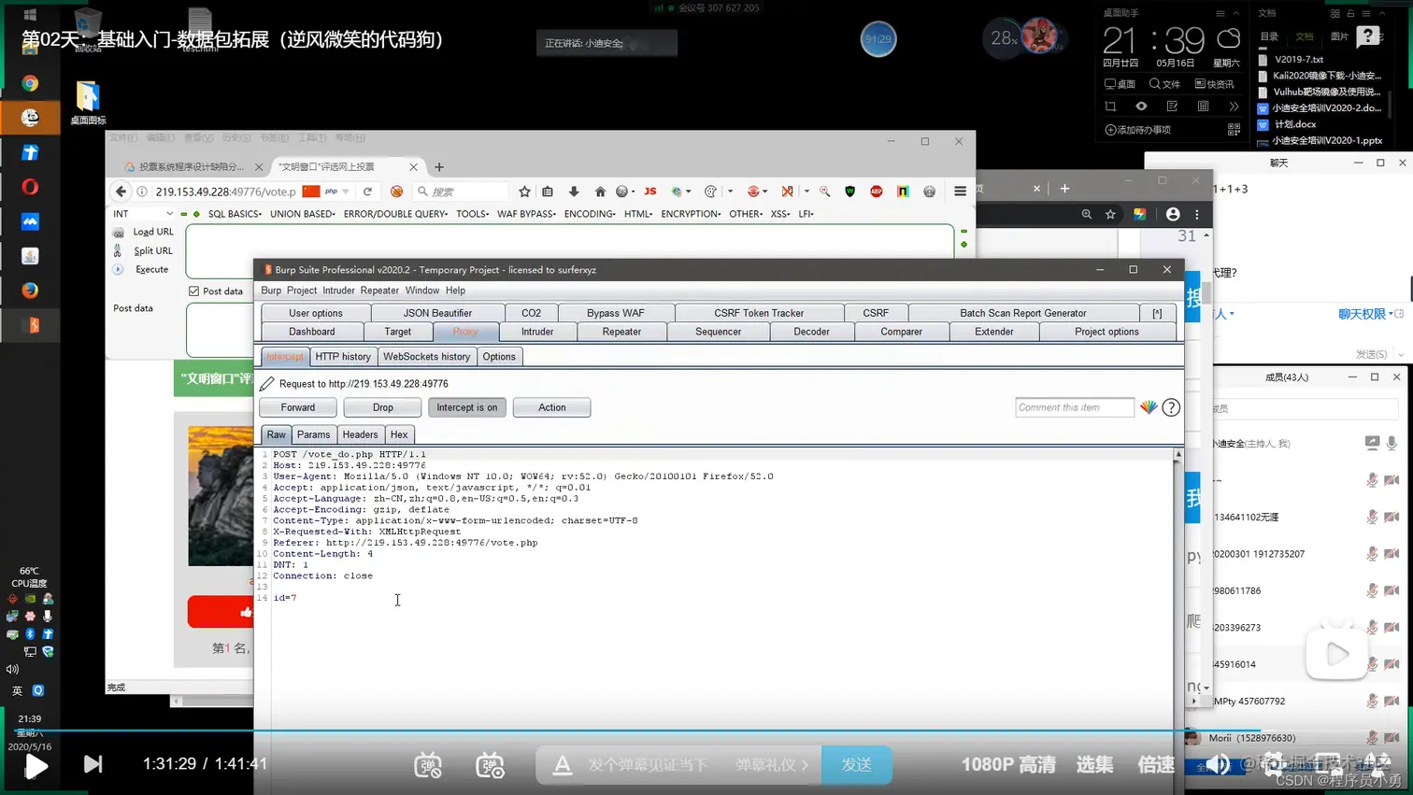Drop the intercepted request
Viewport: 1413px width, 795px height.
click(382, 407)
